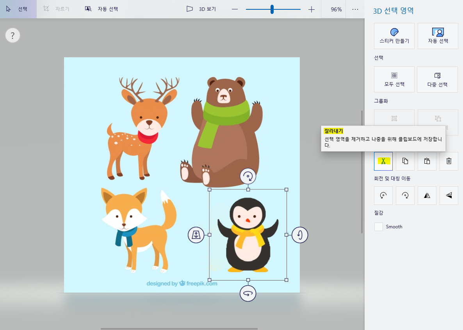Click the delete trash icon
Screen dimensions: 463x330
[449, 161]
